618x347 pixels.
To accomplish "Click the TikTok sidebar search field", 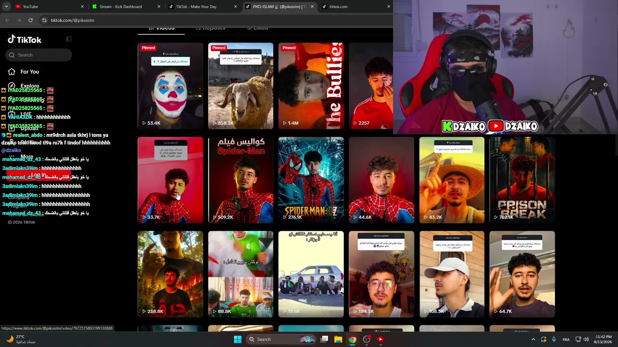I will point(39,55).
